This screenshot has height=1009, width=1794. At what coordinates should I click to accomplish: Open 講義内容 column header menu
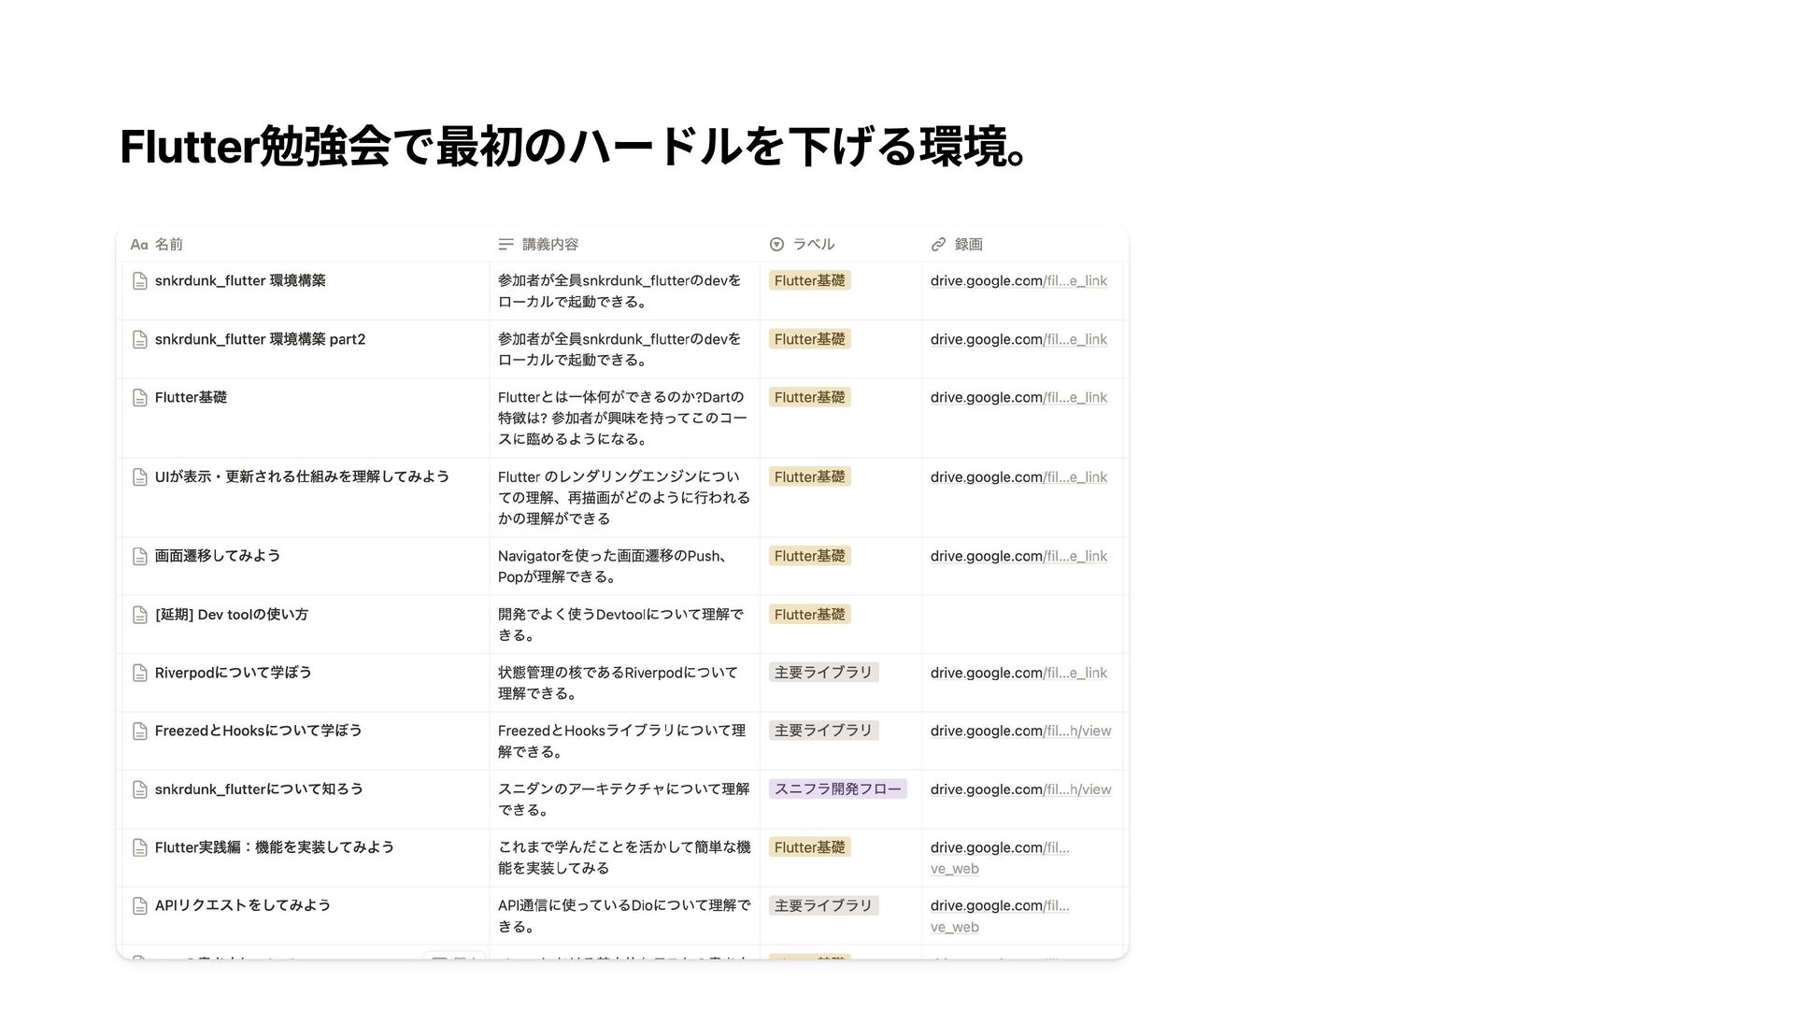pyautogui.click(x=549, y=245)
